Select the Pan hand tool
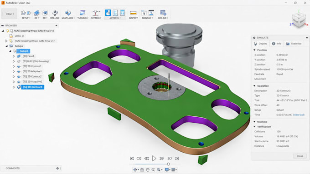The image size is (310, 174). [x=148, y=169]
